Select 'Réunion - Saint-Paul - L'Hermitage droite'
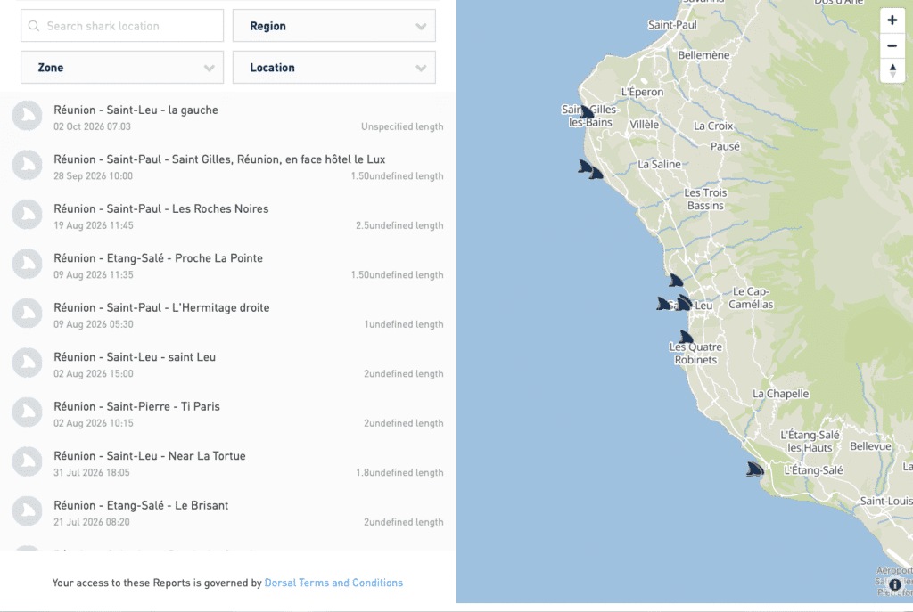 point(162,307)
